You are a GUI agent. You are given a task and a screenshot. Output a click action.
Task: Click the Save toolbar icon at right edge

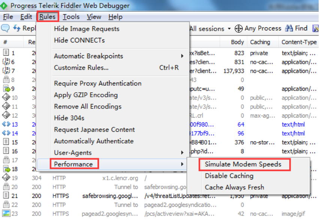316,29
